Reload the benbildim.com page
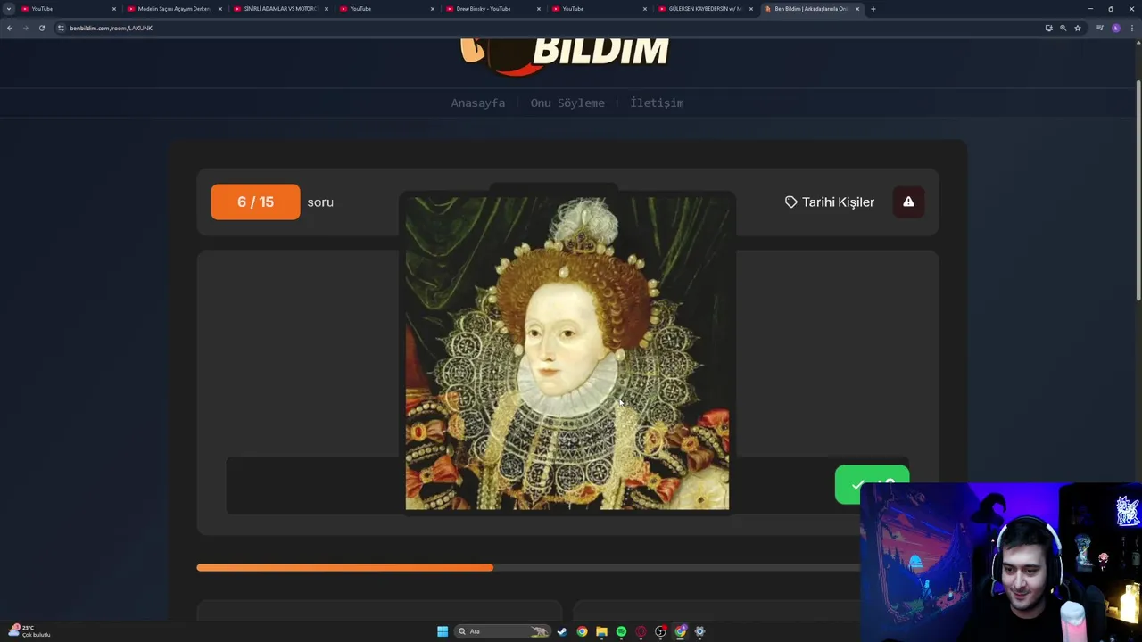 click(x=41, y=28)
